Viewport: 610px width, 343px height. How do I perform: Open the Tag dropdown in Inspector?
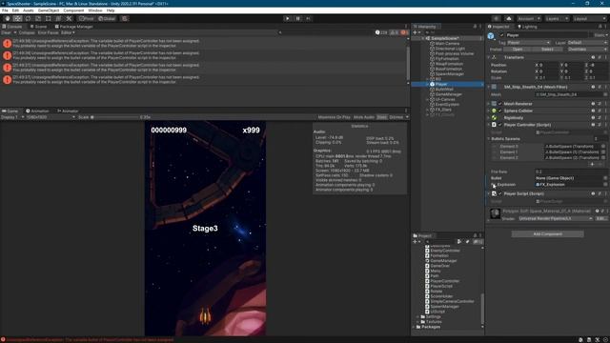click(528, 42)
